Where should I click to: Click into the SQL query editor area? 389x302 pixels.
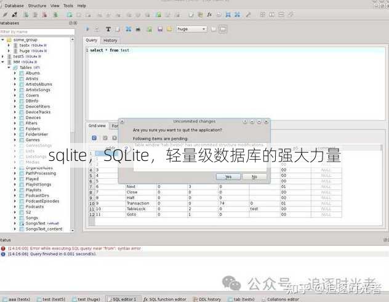tap(235, 83)
